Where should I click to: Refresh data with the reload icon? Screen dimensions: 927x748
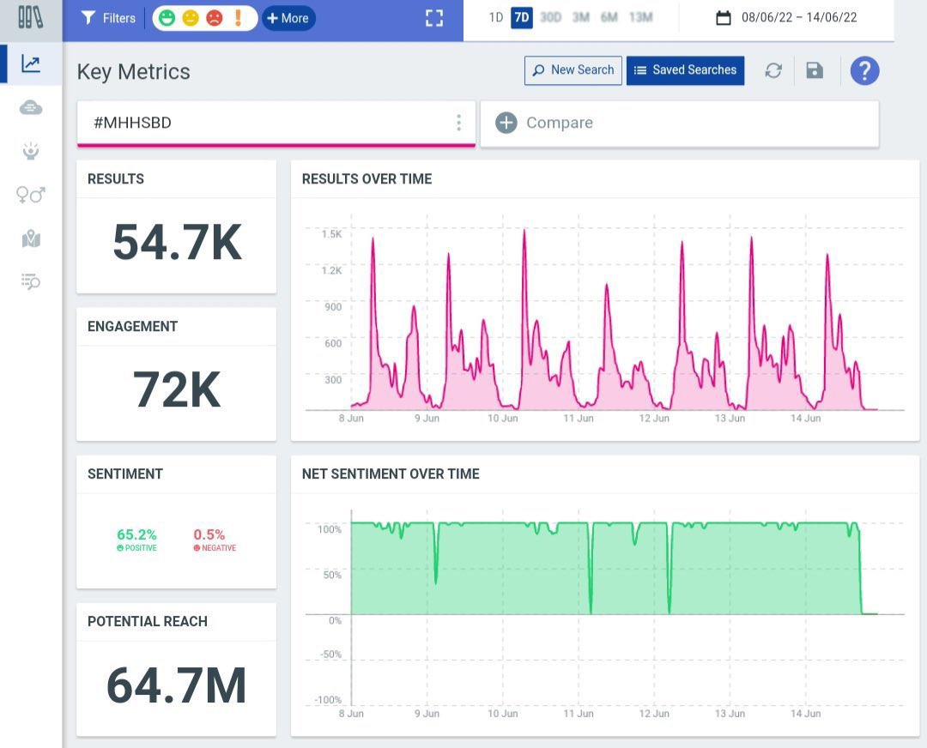(773, 70)
